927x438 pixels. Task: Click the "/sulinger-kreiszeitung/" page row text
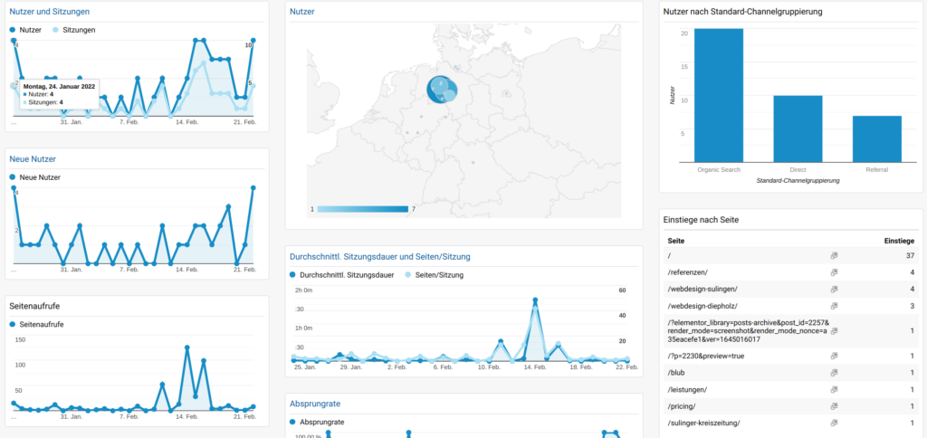[703, 424]
